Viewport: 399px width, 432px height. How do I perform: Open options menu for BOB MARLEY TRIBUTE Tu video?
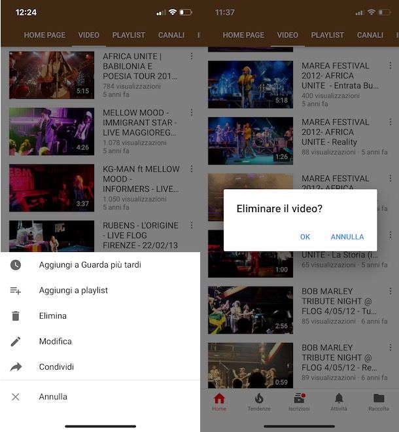click(390, 291)
